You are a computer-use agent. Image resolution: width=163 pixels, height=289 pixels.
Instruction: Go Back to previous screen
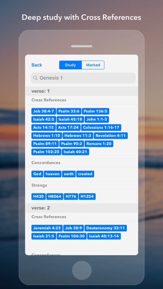[37, 65]
